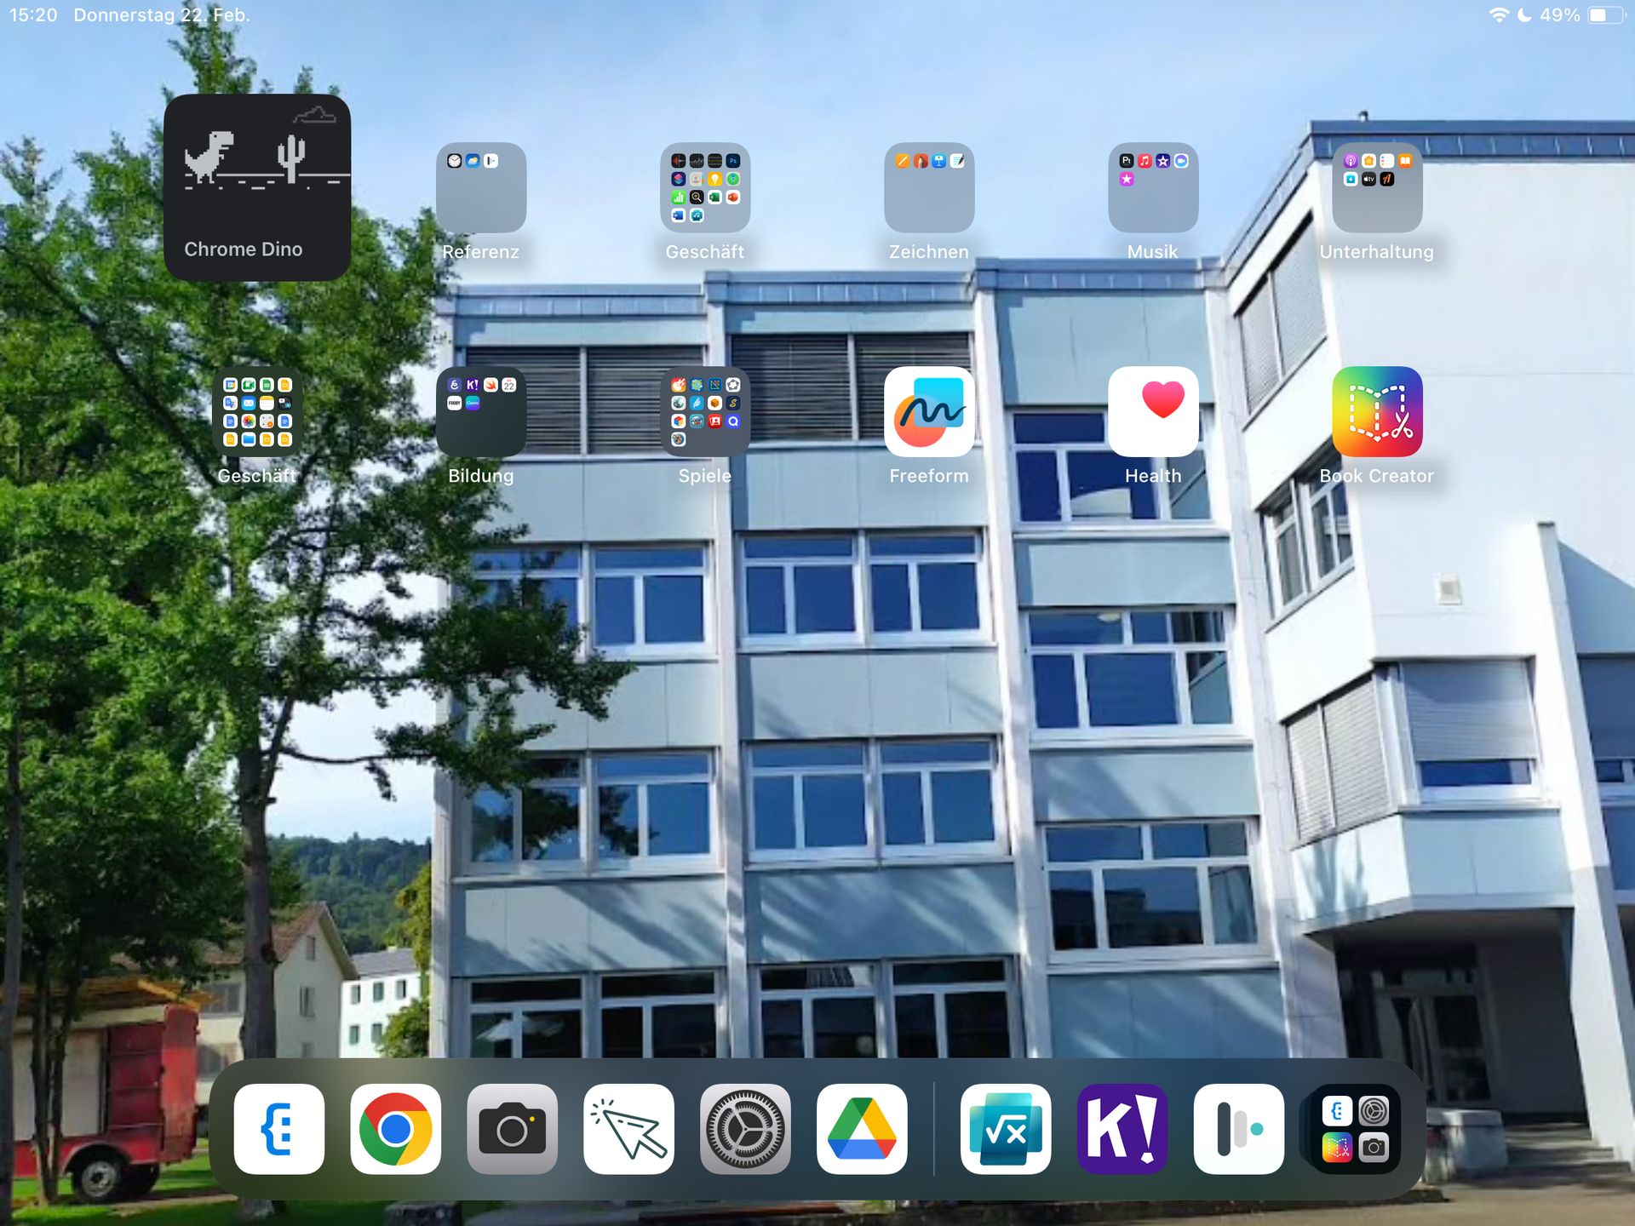Launch the Freeform app

point(928,412)
